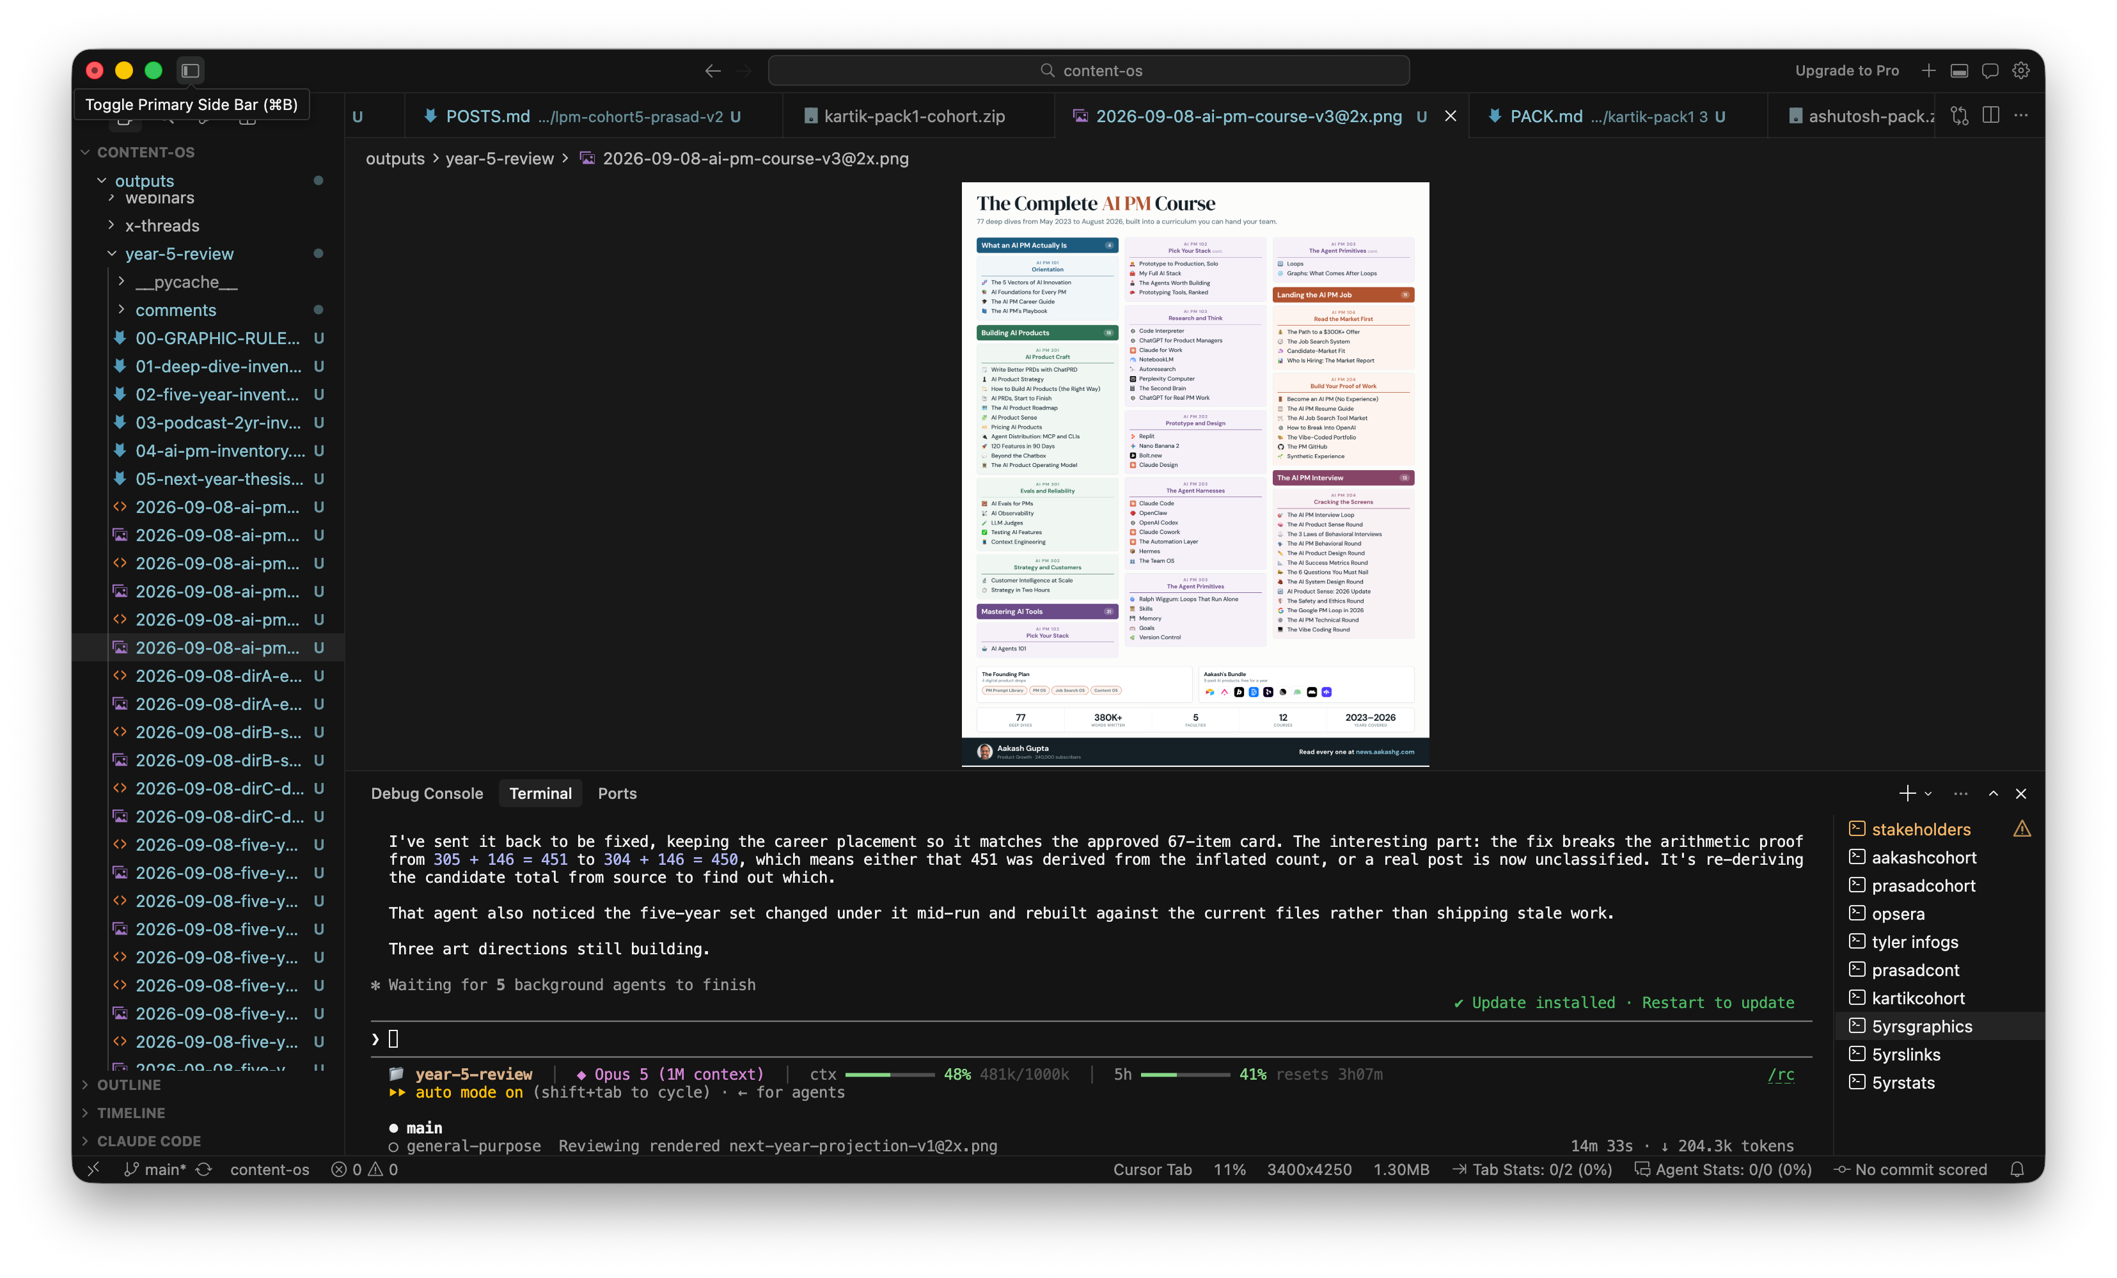Click the split editor right icon
Viewport: 2117px width, 1278px height.
coord(1991,116)
